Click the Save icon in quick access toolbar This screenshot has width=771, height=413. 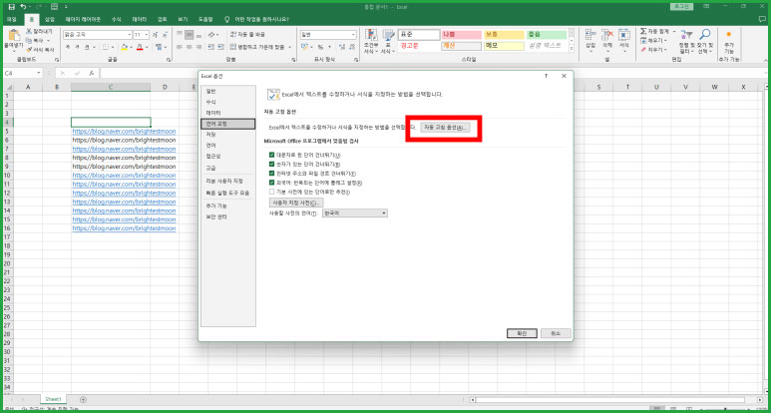click(x=12, y=7)
